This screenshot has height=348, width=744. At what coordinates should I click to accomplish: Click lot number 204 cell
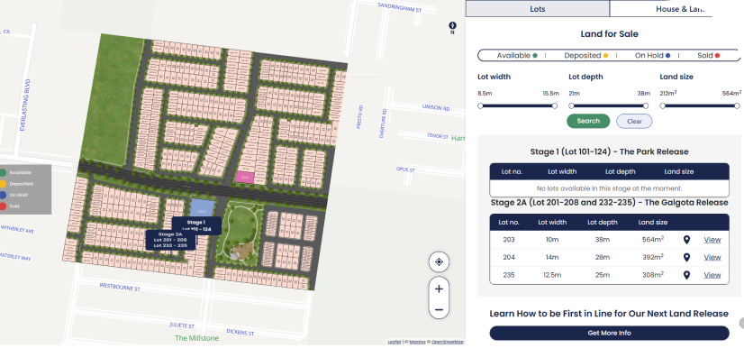tap(509, 257)
